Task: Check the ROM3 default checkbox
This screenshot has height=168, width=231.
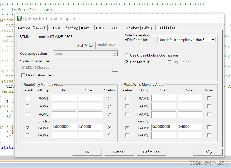Action: 27,114
